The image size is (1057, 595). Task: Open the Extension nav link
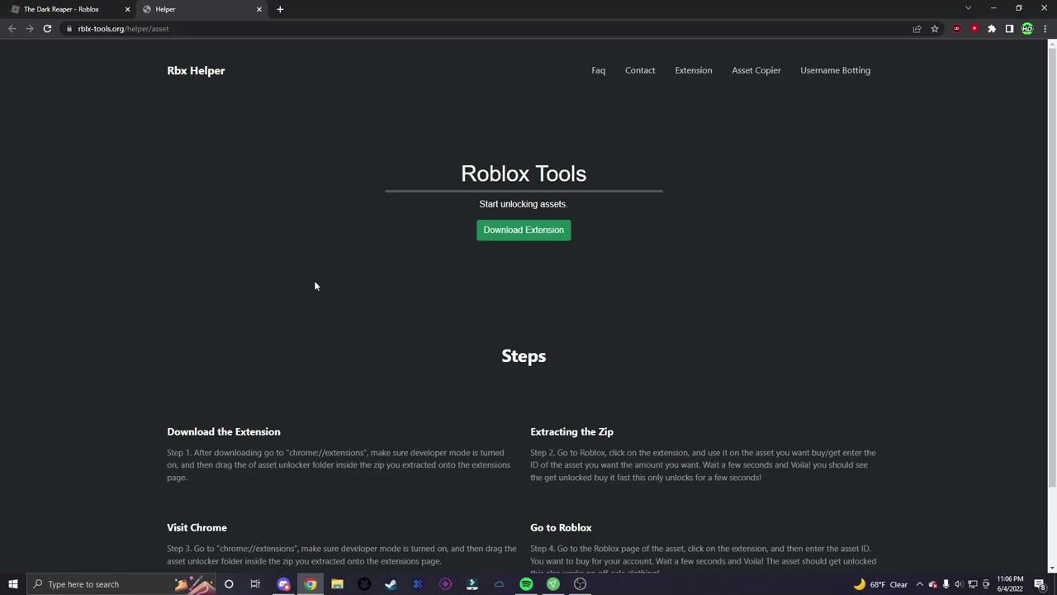(x=694, y=70)
